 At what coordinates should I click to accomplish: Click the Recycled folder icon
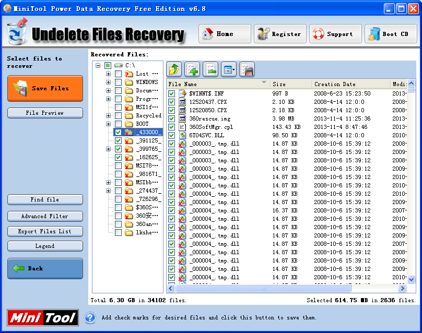pyautogui.click(x=129, y=115)
